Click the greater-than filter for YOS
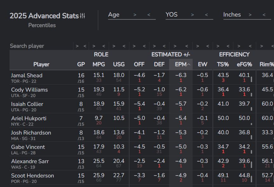 point(192,15)
